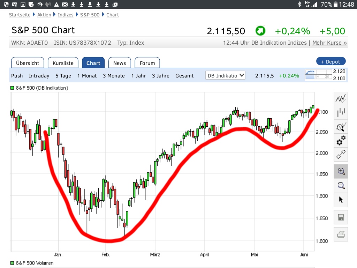Tap the Bluetooth status bar icon

(x=299, y=4)
